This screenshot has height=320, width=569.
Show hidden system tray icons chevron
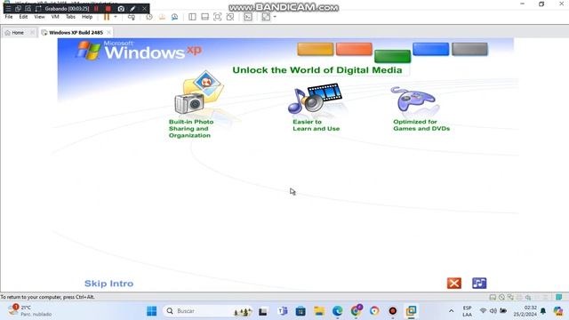coord(451,311)
